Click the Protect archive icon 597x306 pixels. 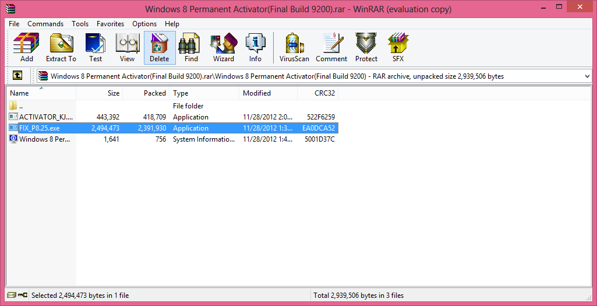(x=366, y=48)
